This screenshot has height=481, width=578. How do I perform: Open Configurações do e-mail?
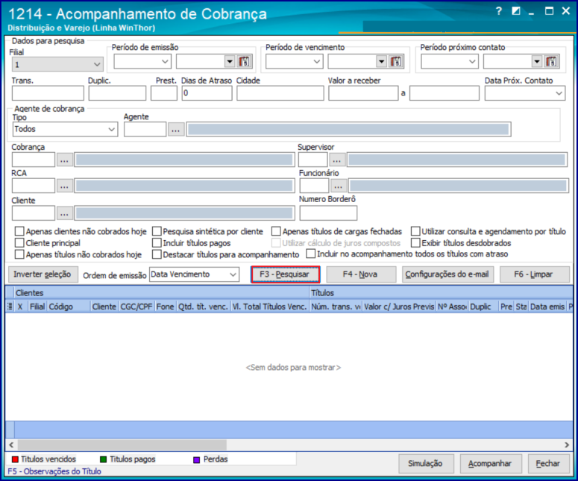[447, 274]
